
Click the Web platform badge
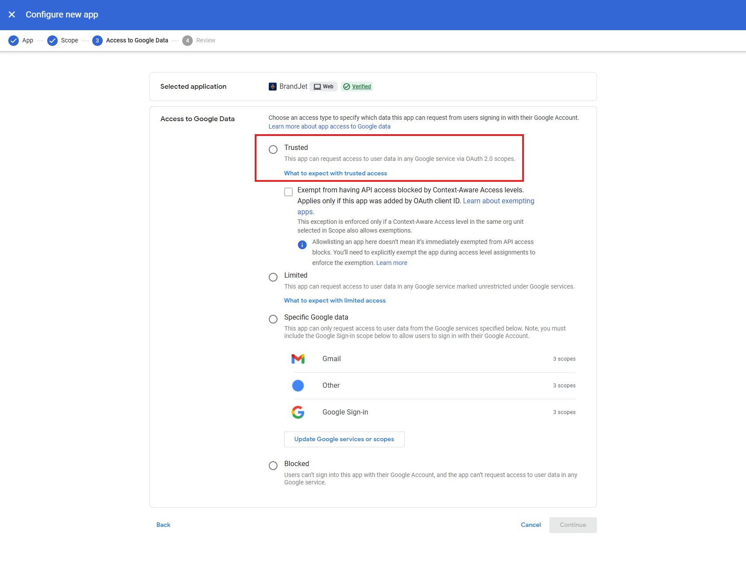[x=323, y=87]
